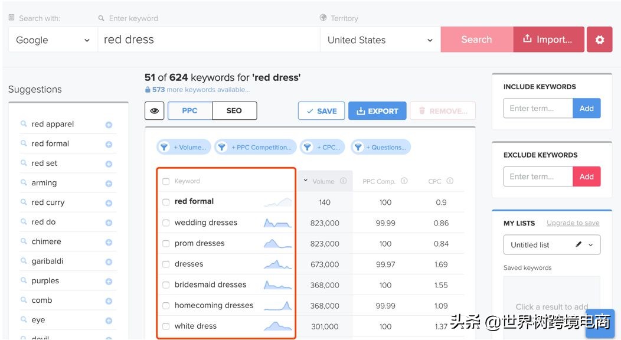Click Add under Include Keywords
This screenshot has height=340, width=621.
click(x=586, y=108)
